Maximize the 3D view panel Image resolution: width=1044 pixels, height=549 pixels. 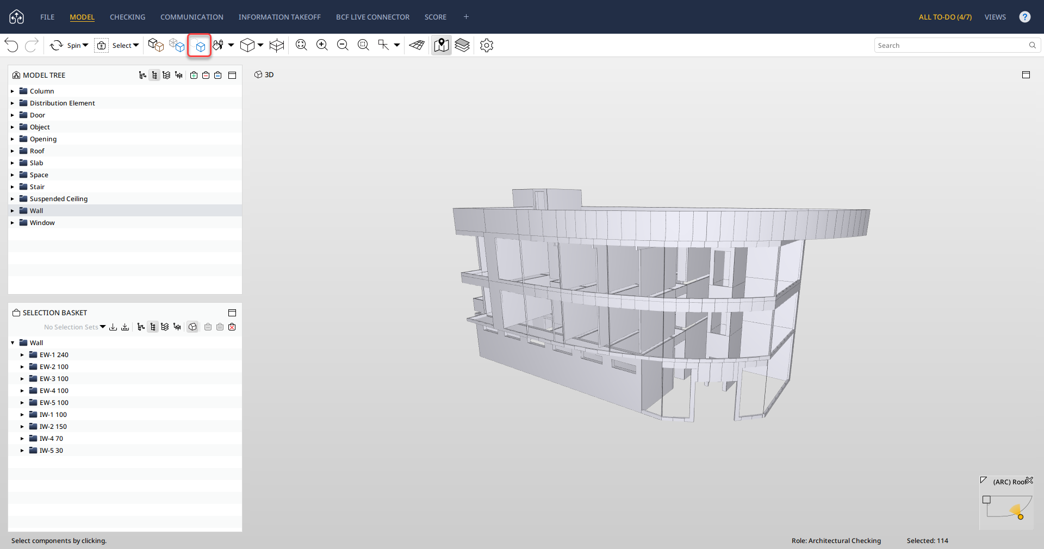(x=1026, y=74)
